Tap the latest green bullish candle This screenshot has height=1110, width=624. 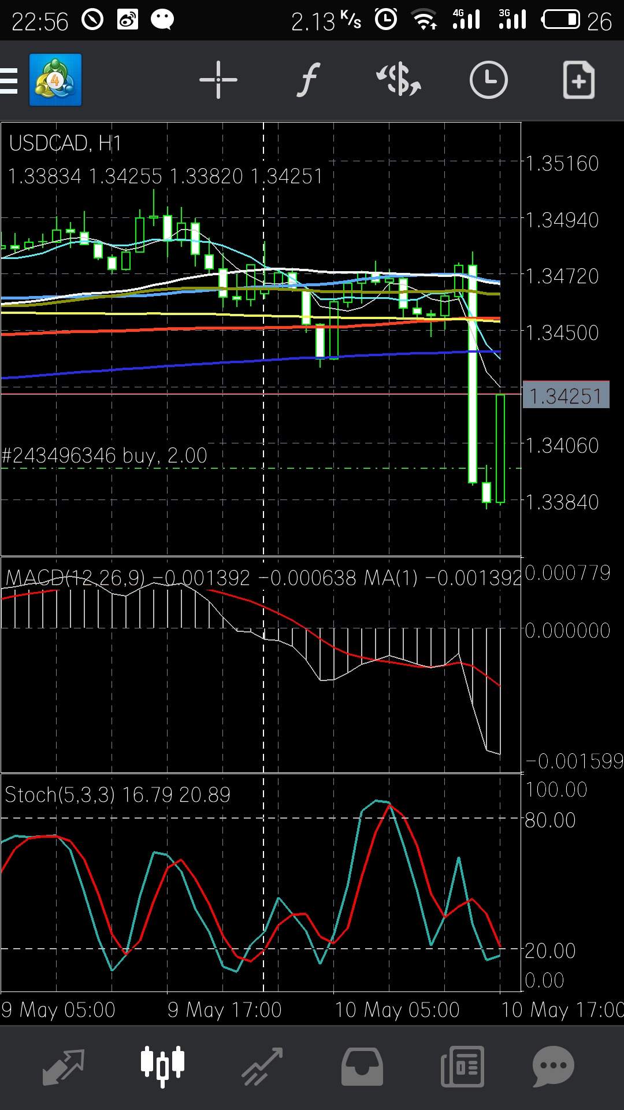pos(500,448)
